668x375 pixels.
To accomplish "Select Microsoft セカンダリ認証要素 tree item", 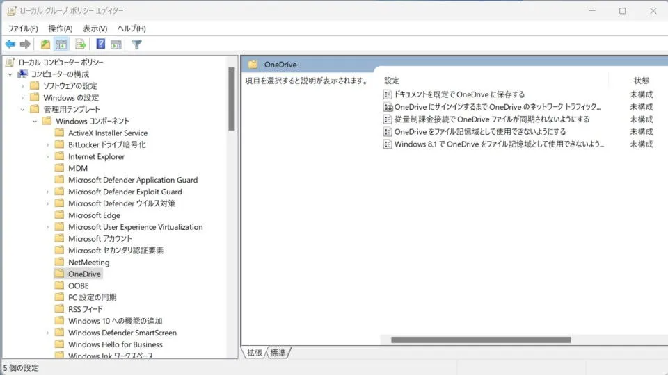I will coord(116,251).
